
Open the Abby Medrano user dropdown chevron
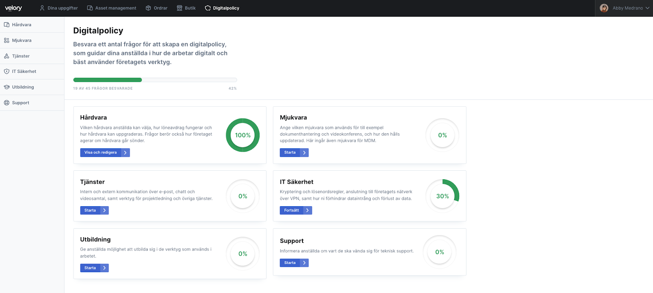[x=647, y=8]
